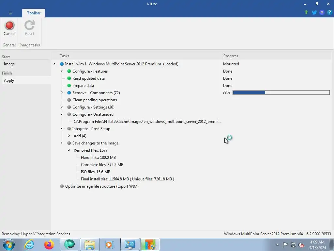Open the Windows Start button
The image size is (334, 251).
coord(9,244)
